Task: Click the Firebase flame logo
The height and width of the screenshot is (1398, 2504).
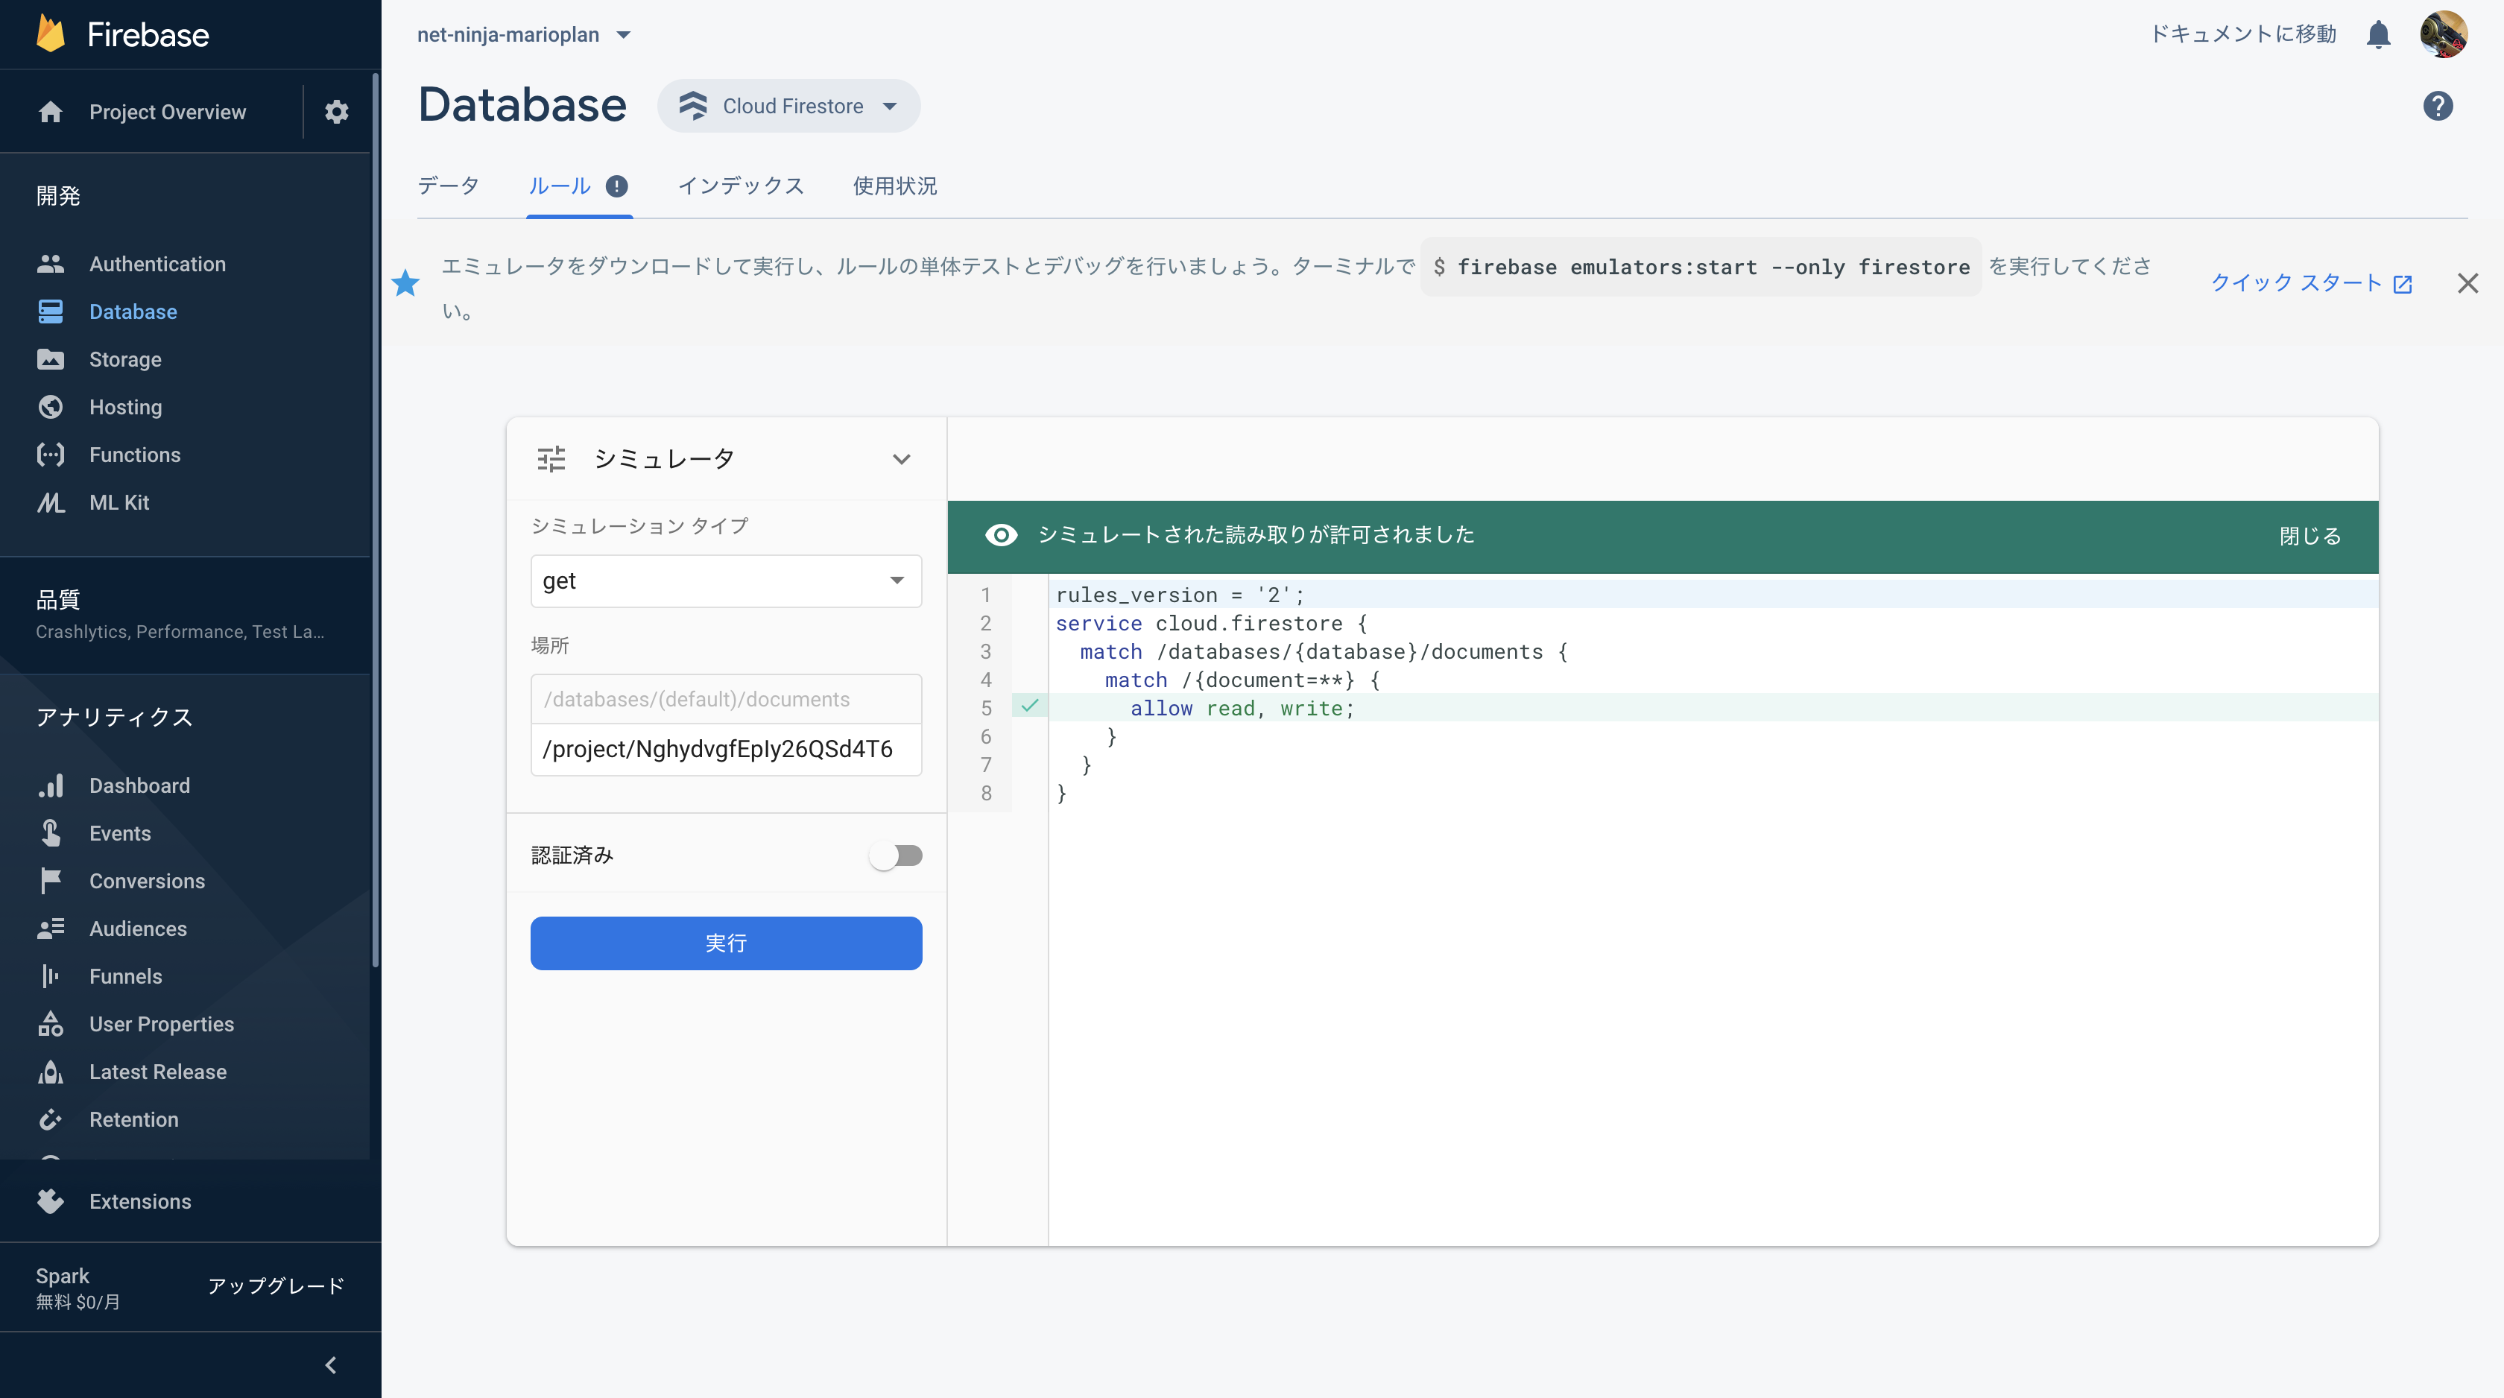Action: 51,34
